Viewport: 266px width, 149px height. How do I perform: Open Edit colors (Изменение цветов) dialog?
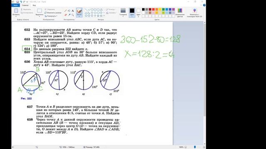pyautogui.click(x=180, y=13)
